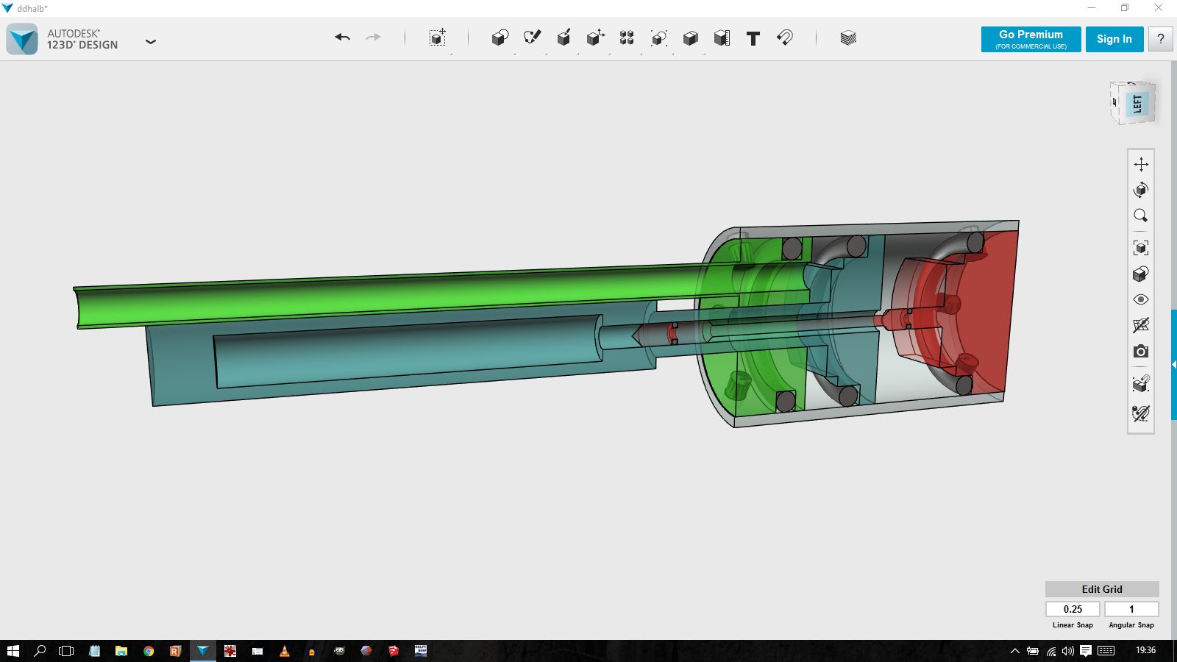Expand the 123D Design application menu chevron
Screen dimensions: 1177x662
pos(151,42)
